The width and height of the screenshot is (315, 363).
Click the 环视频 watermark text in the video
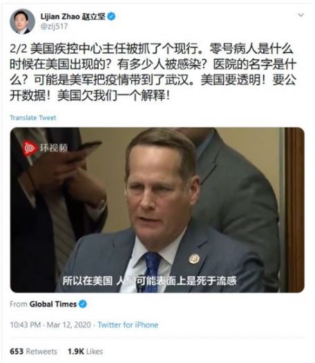54,148
